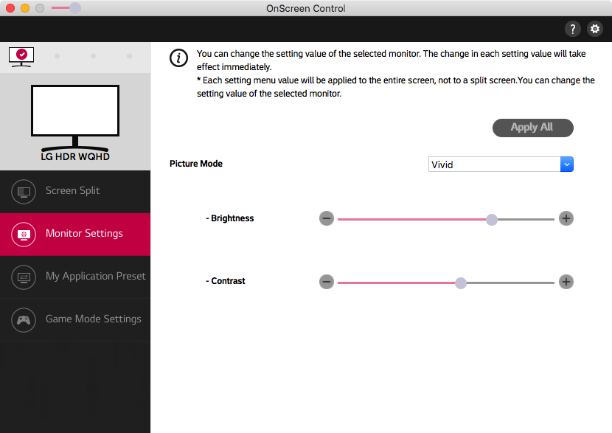
Task: Increase contrast with the plus button
Action: point(566,282)
